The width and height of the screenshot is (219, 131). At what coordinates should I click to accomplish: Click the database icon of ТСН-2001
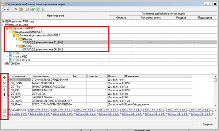[7, 64]
